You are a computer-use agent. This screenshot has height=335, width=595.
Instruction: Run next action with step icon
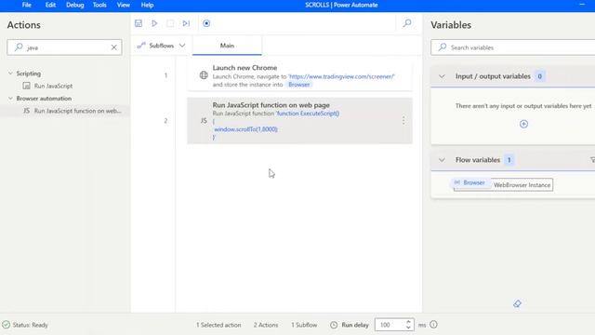pyautogui.click(x=186, y=23)
